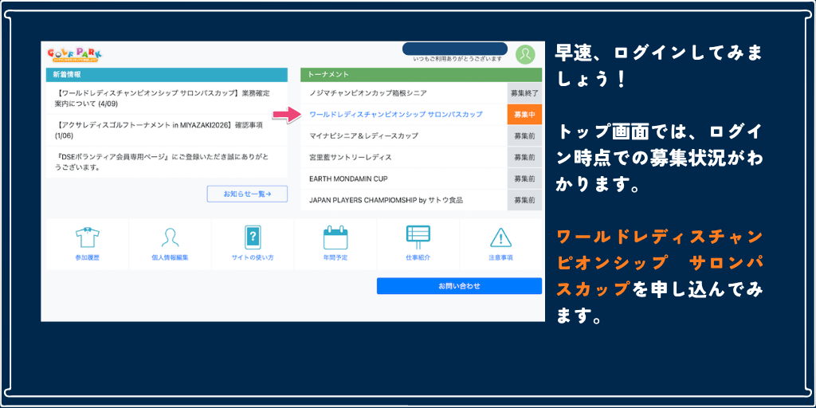Click the GOLF PARK logo
Screen dimensions: 816x408
point(74,55)
